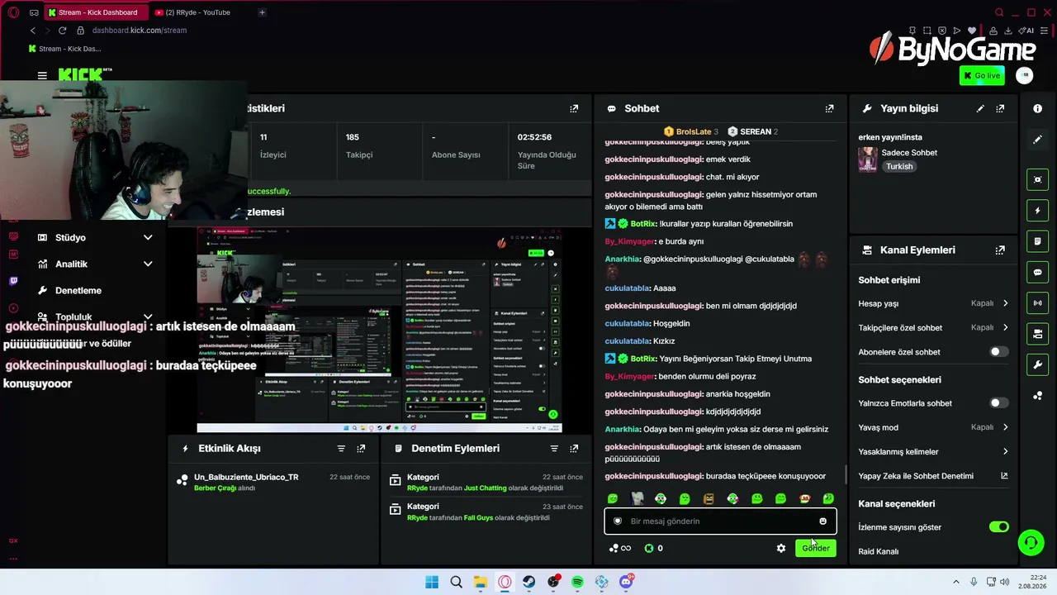Pop out the Kanal Eylemleri panel
The width and height of the screenshot is (1057, 595).
(1000, 250)
